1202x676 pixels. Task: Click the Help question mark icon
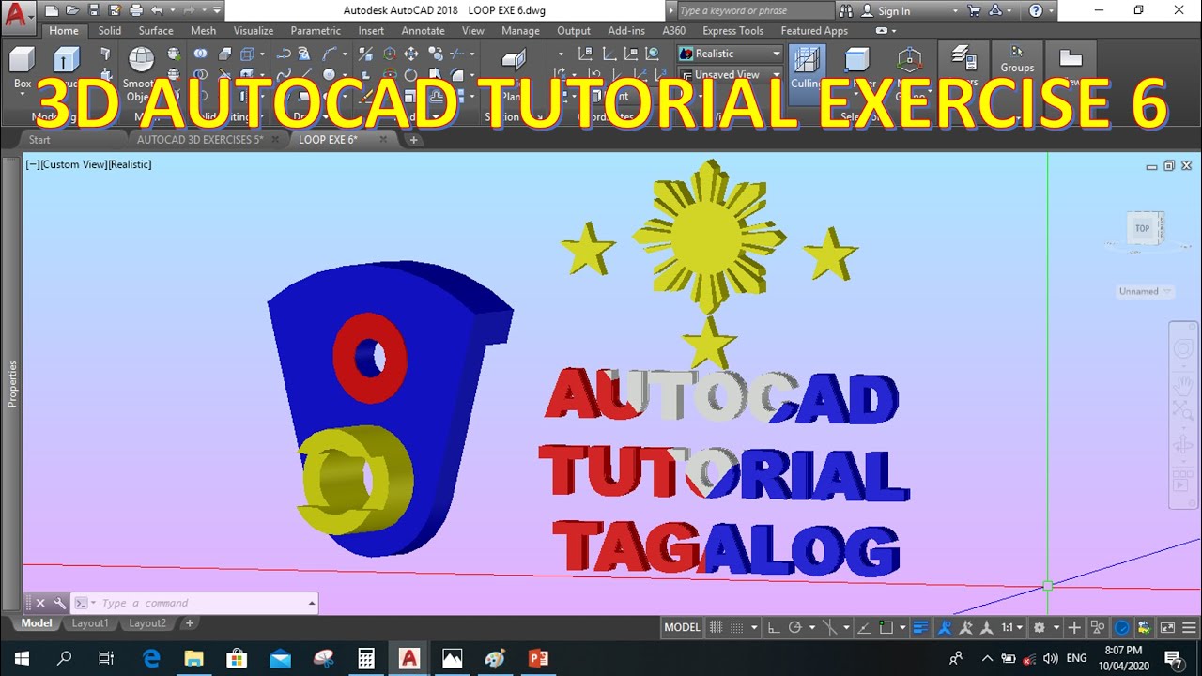tap(1036, 11)
